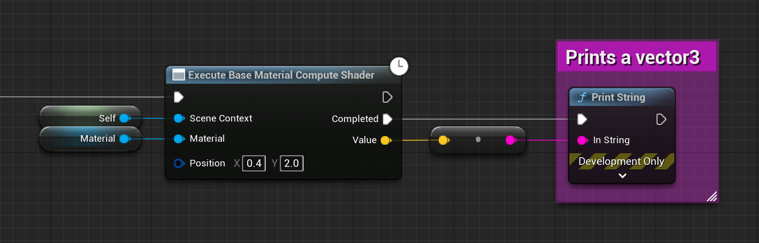Click the Scene Context label
The height and width of the screenshot is (243, 759).
click(x=221, y=118)
